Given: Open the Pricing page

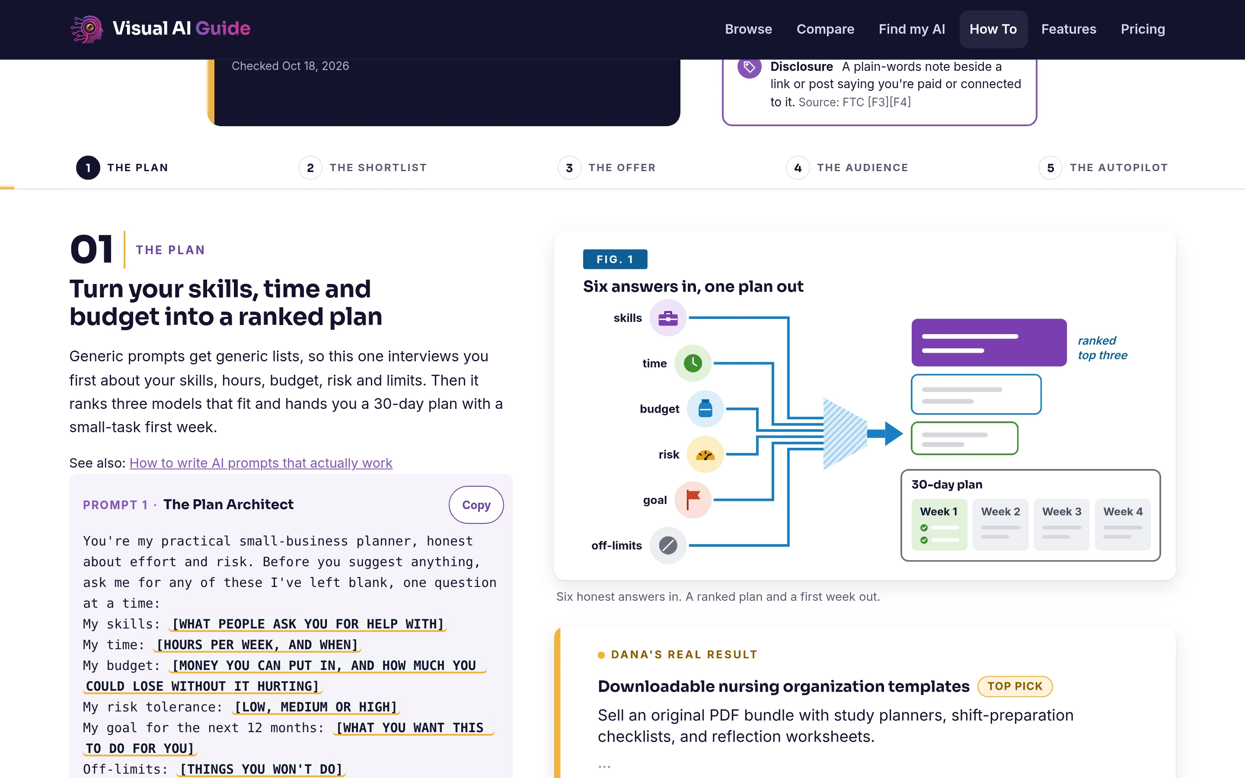Looking at the screenshot, I should (x=1143, y=29).
